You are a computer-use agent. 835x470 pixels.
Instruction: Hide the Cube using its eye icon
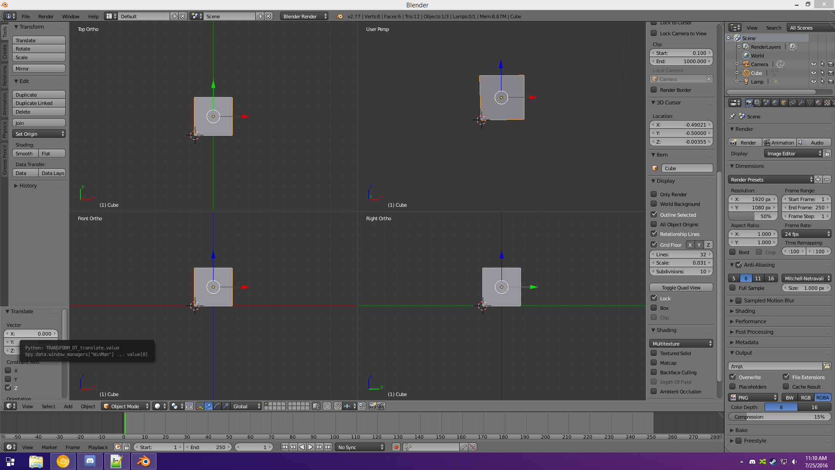pos(813,73)
